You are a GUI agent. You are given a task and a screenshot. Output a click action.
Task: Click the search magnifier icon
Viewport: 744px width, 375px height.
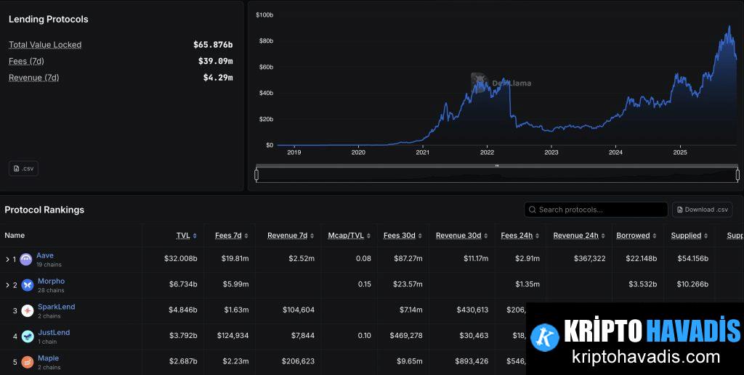click(533, 210)
